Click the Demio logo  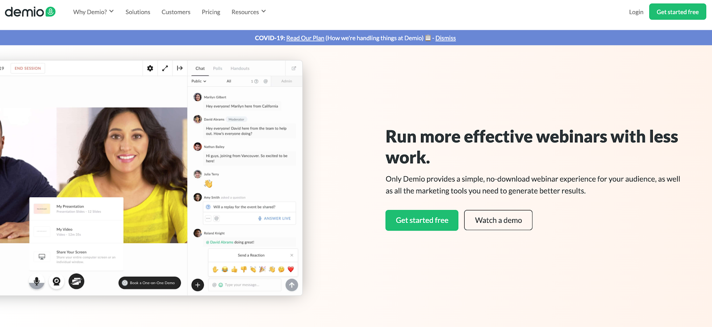click(x=30, y=12)
